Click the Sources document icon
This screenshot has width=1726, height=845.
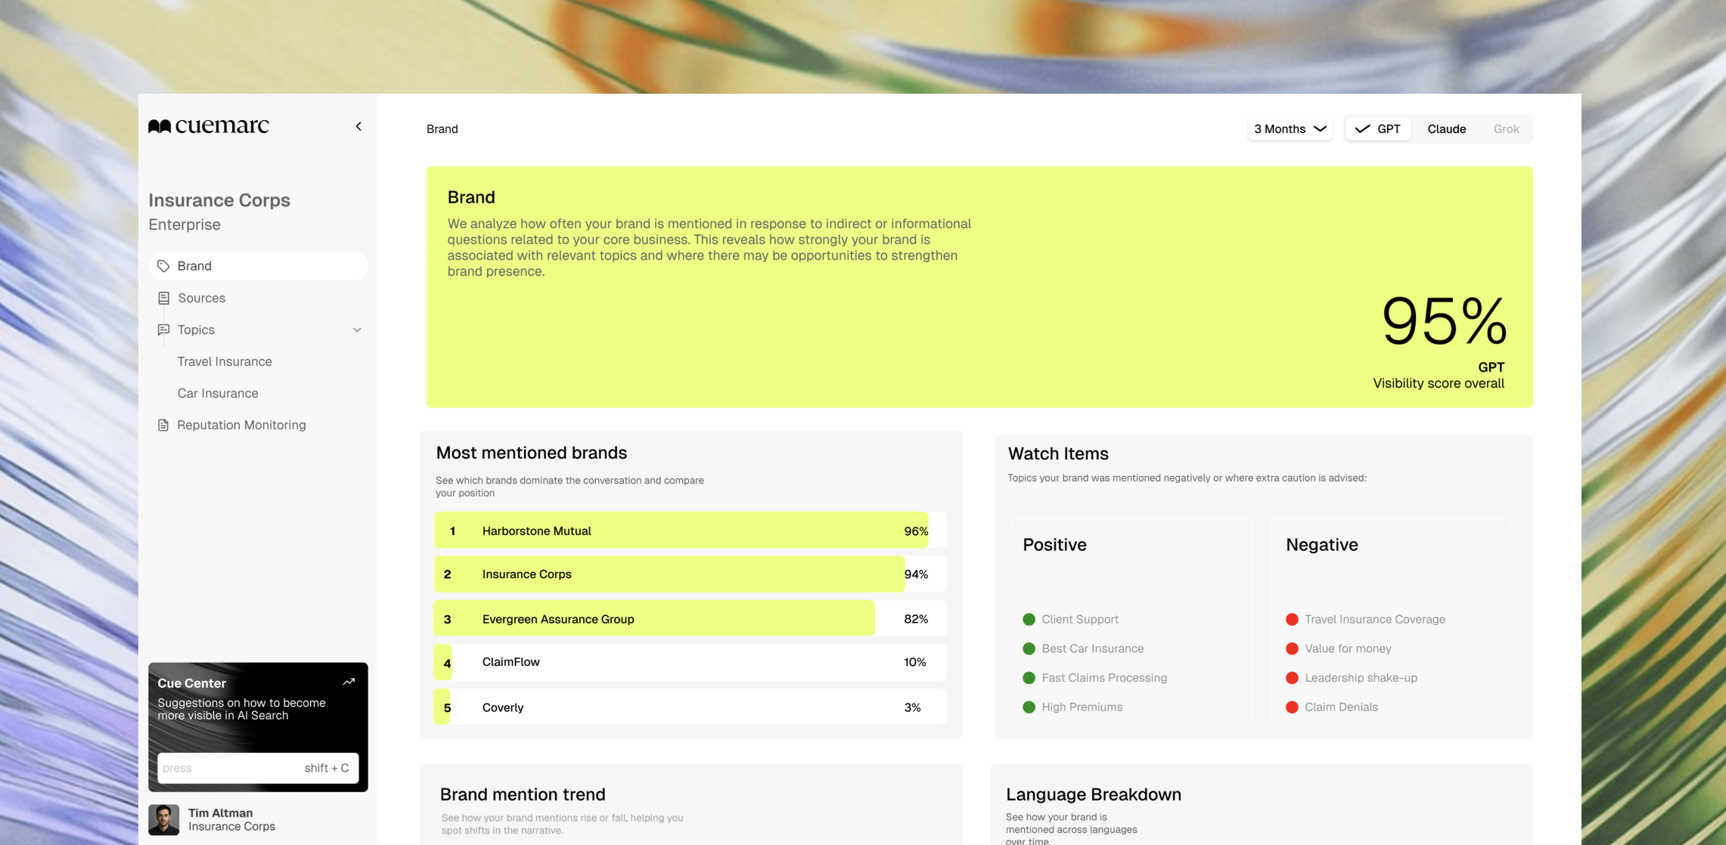point(163,298)
